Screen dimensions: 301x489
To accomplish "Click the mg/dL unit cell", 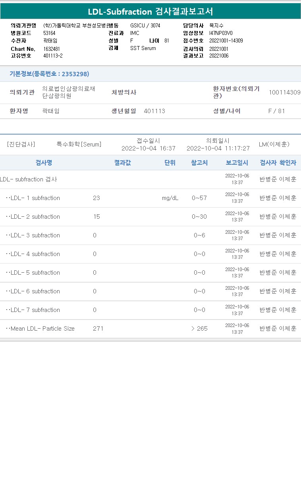I will point(170,198).
